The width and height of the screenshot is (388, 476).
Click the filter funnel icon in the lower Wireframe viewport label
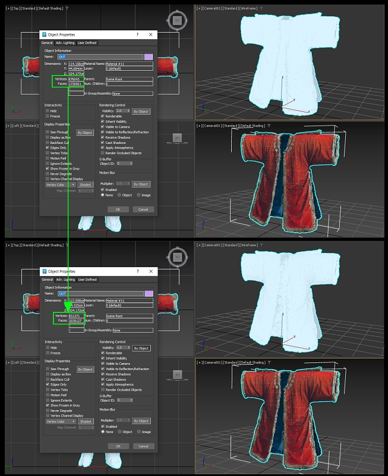tap(261, 245)
